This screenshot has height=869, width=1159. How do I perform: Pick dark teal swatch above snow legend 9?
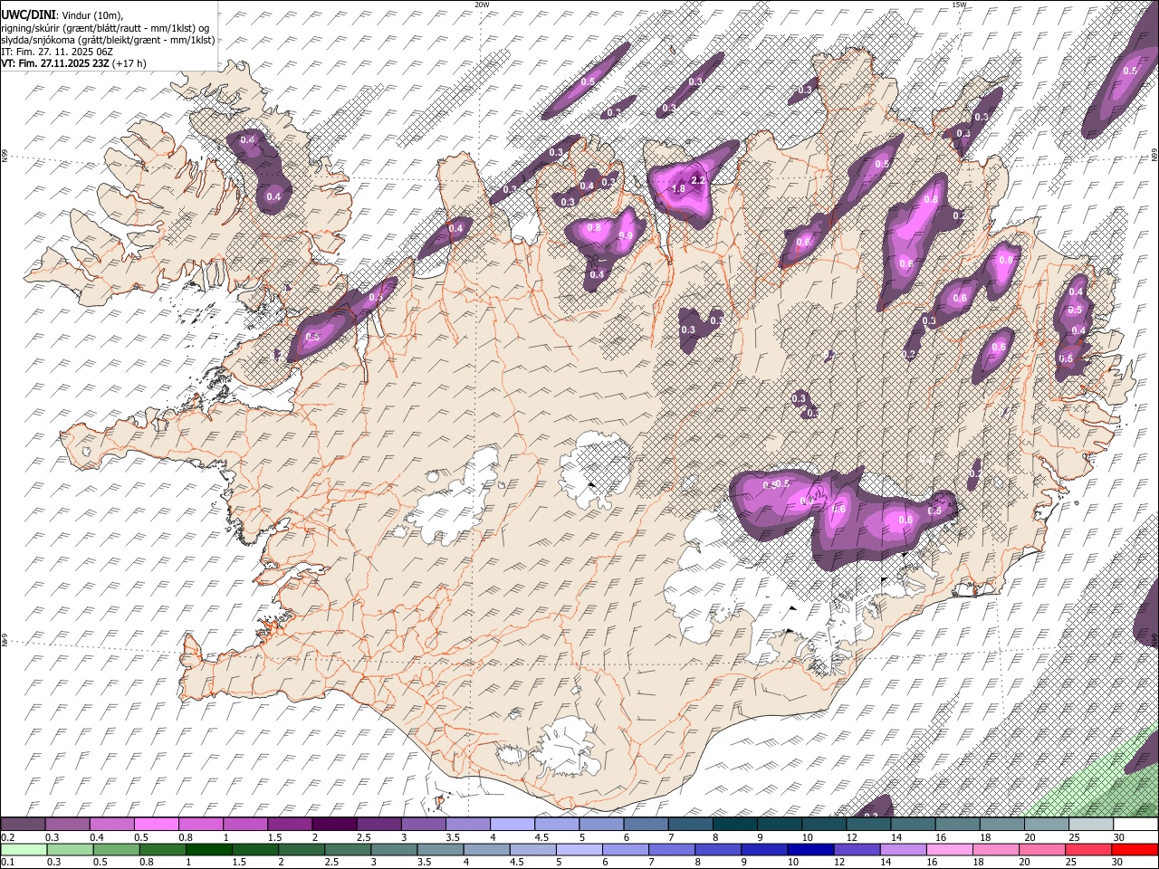[778, 825]
